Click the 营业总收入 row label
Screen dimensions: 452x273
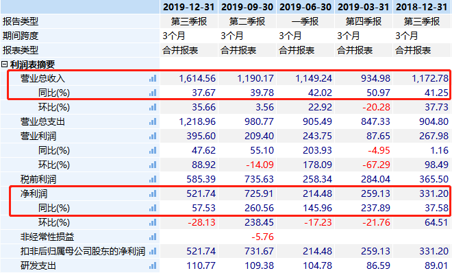[42, 78]
